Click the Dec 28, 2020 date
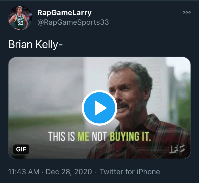 pos(69,172)
